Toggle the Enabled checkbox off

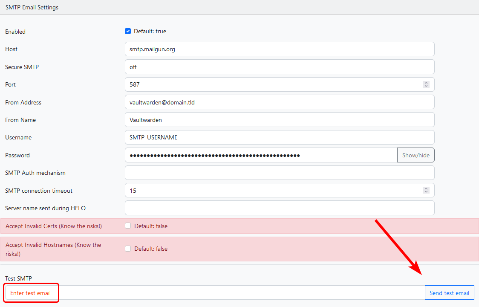point(128,31)
